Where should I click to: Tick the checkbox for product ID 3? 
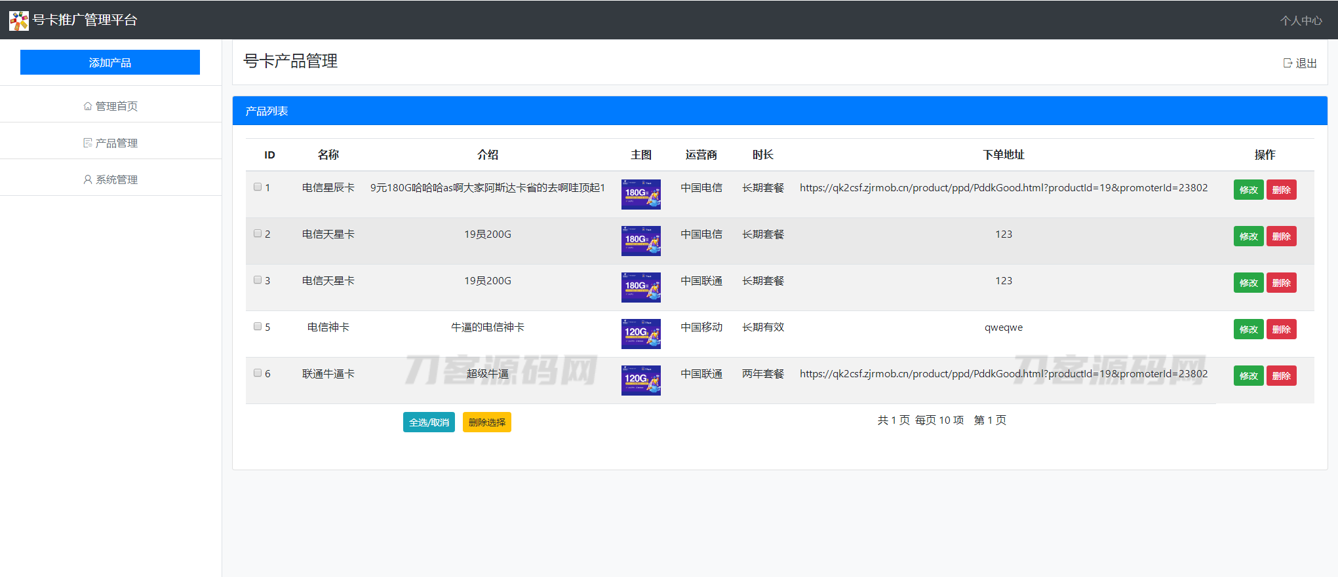tap(258, 280)
